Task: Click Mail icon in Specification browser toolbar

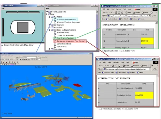Action: tap(151, 12)
